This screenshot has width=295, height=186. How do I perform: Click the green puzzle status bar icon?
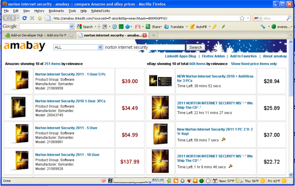pyautogui.click(x=169, y=181)
